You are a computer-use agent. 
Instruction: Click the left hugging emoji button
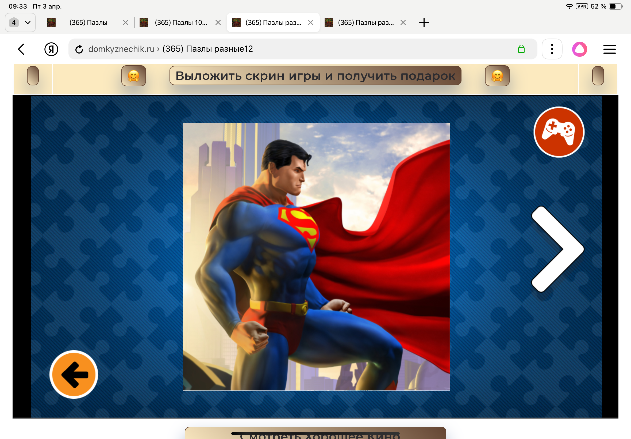point(133,76)
